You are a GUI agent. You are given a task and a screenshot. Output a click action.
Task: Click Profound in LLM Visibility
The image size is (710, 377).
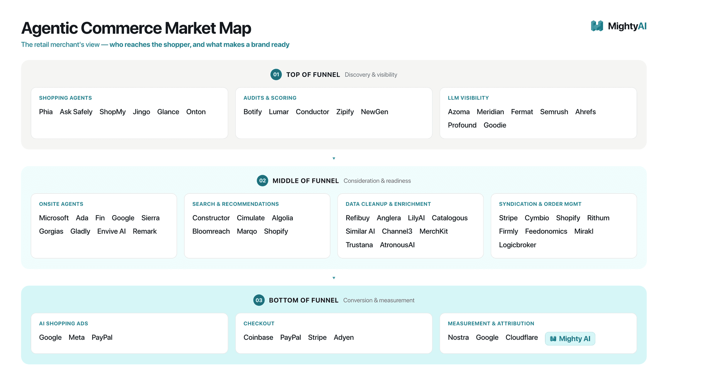click(462, 125)
